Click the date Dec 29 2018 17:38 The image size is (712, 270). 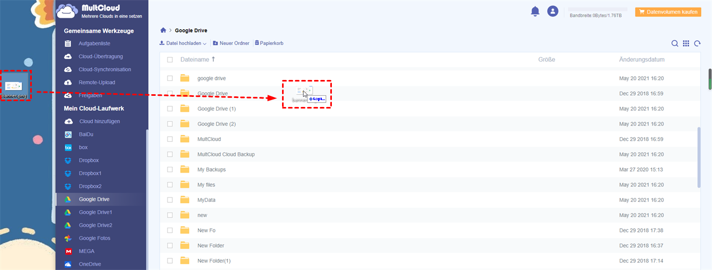641,230
